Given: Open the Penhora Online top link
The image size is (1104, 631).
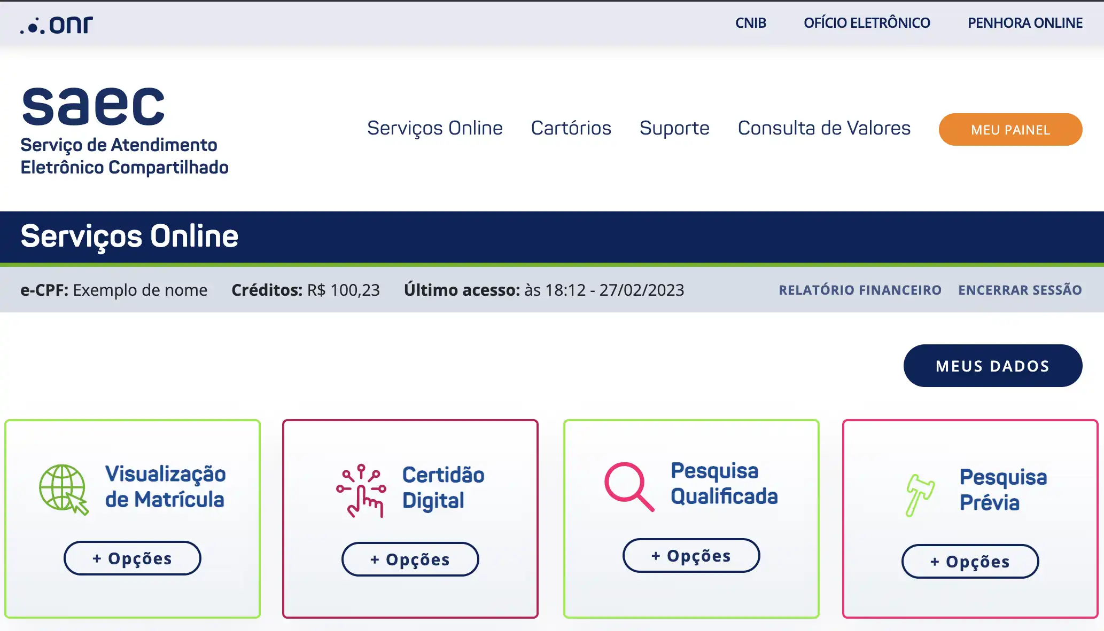Looking at the screenshot, I should [x=1024, y=23].
